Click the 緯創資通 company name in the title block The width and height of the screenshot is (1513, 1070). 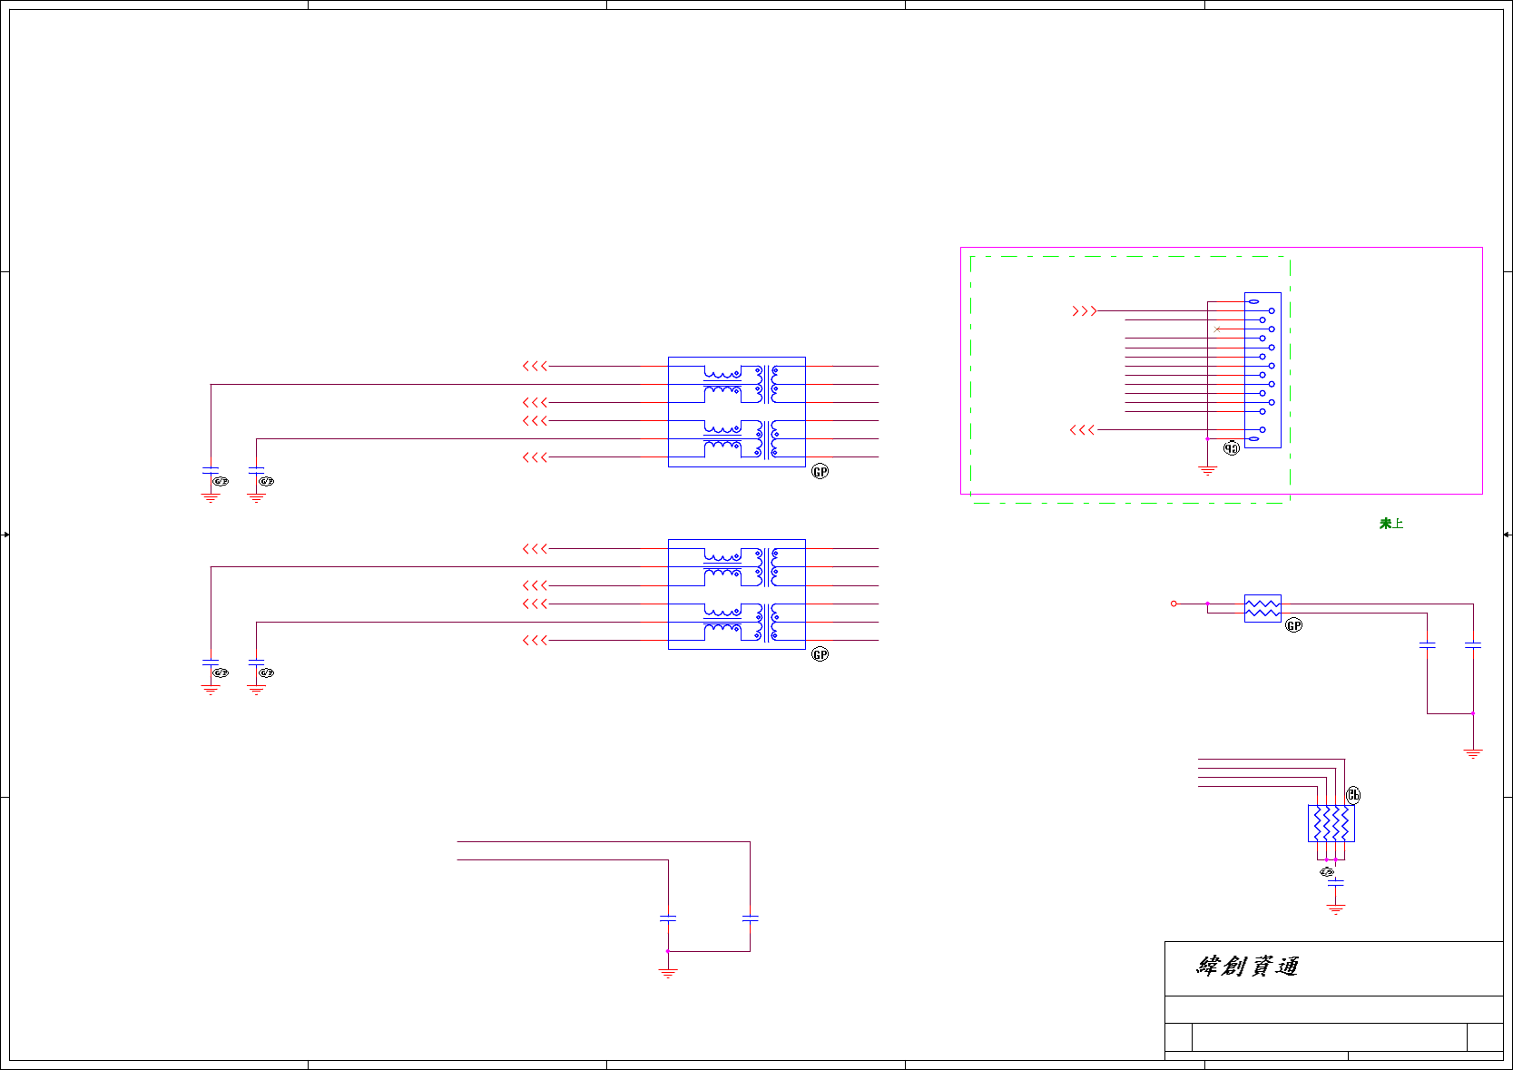coord(1248,967)
